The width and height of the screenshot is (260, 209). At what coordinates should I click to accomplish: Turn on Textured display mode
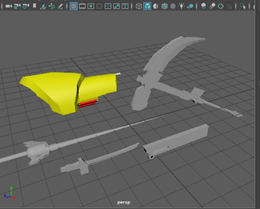tap(173, 6)
